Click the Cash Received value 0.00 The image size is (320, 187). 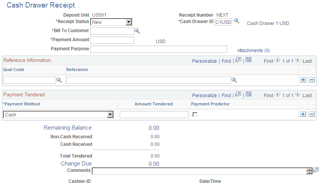[155, 144]
